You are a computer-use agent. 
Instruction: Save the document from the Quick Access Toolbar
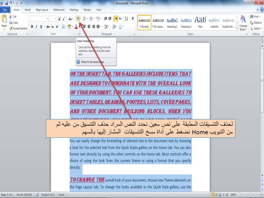pos(6,3)
